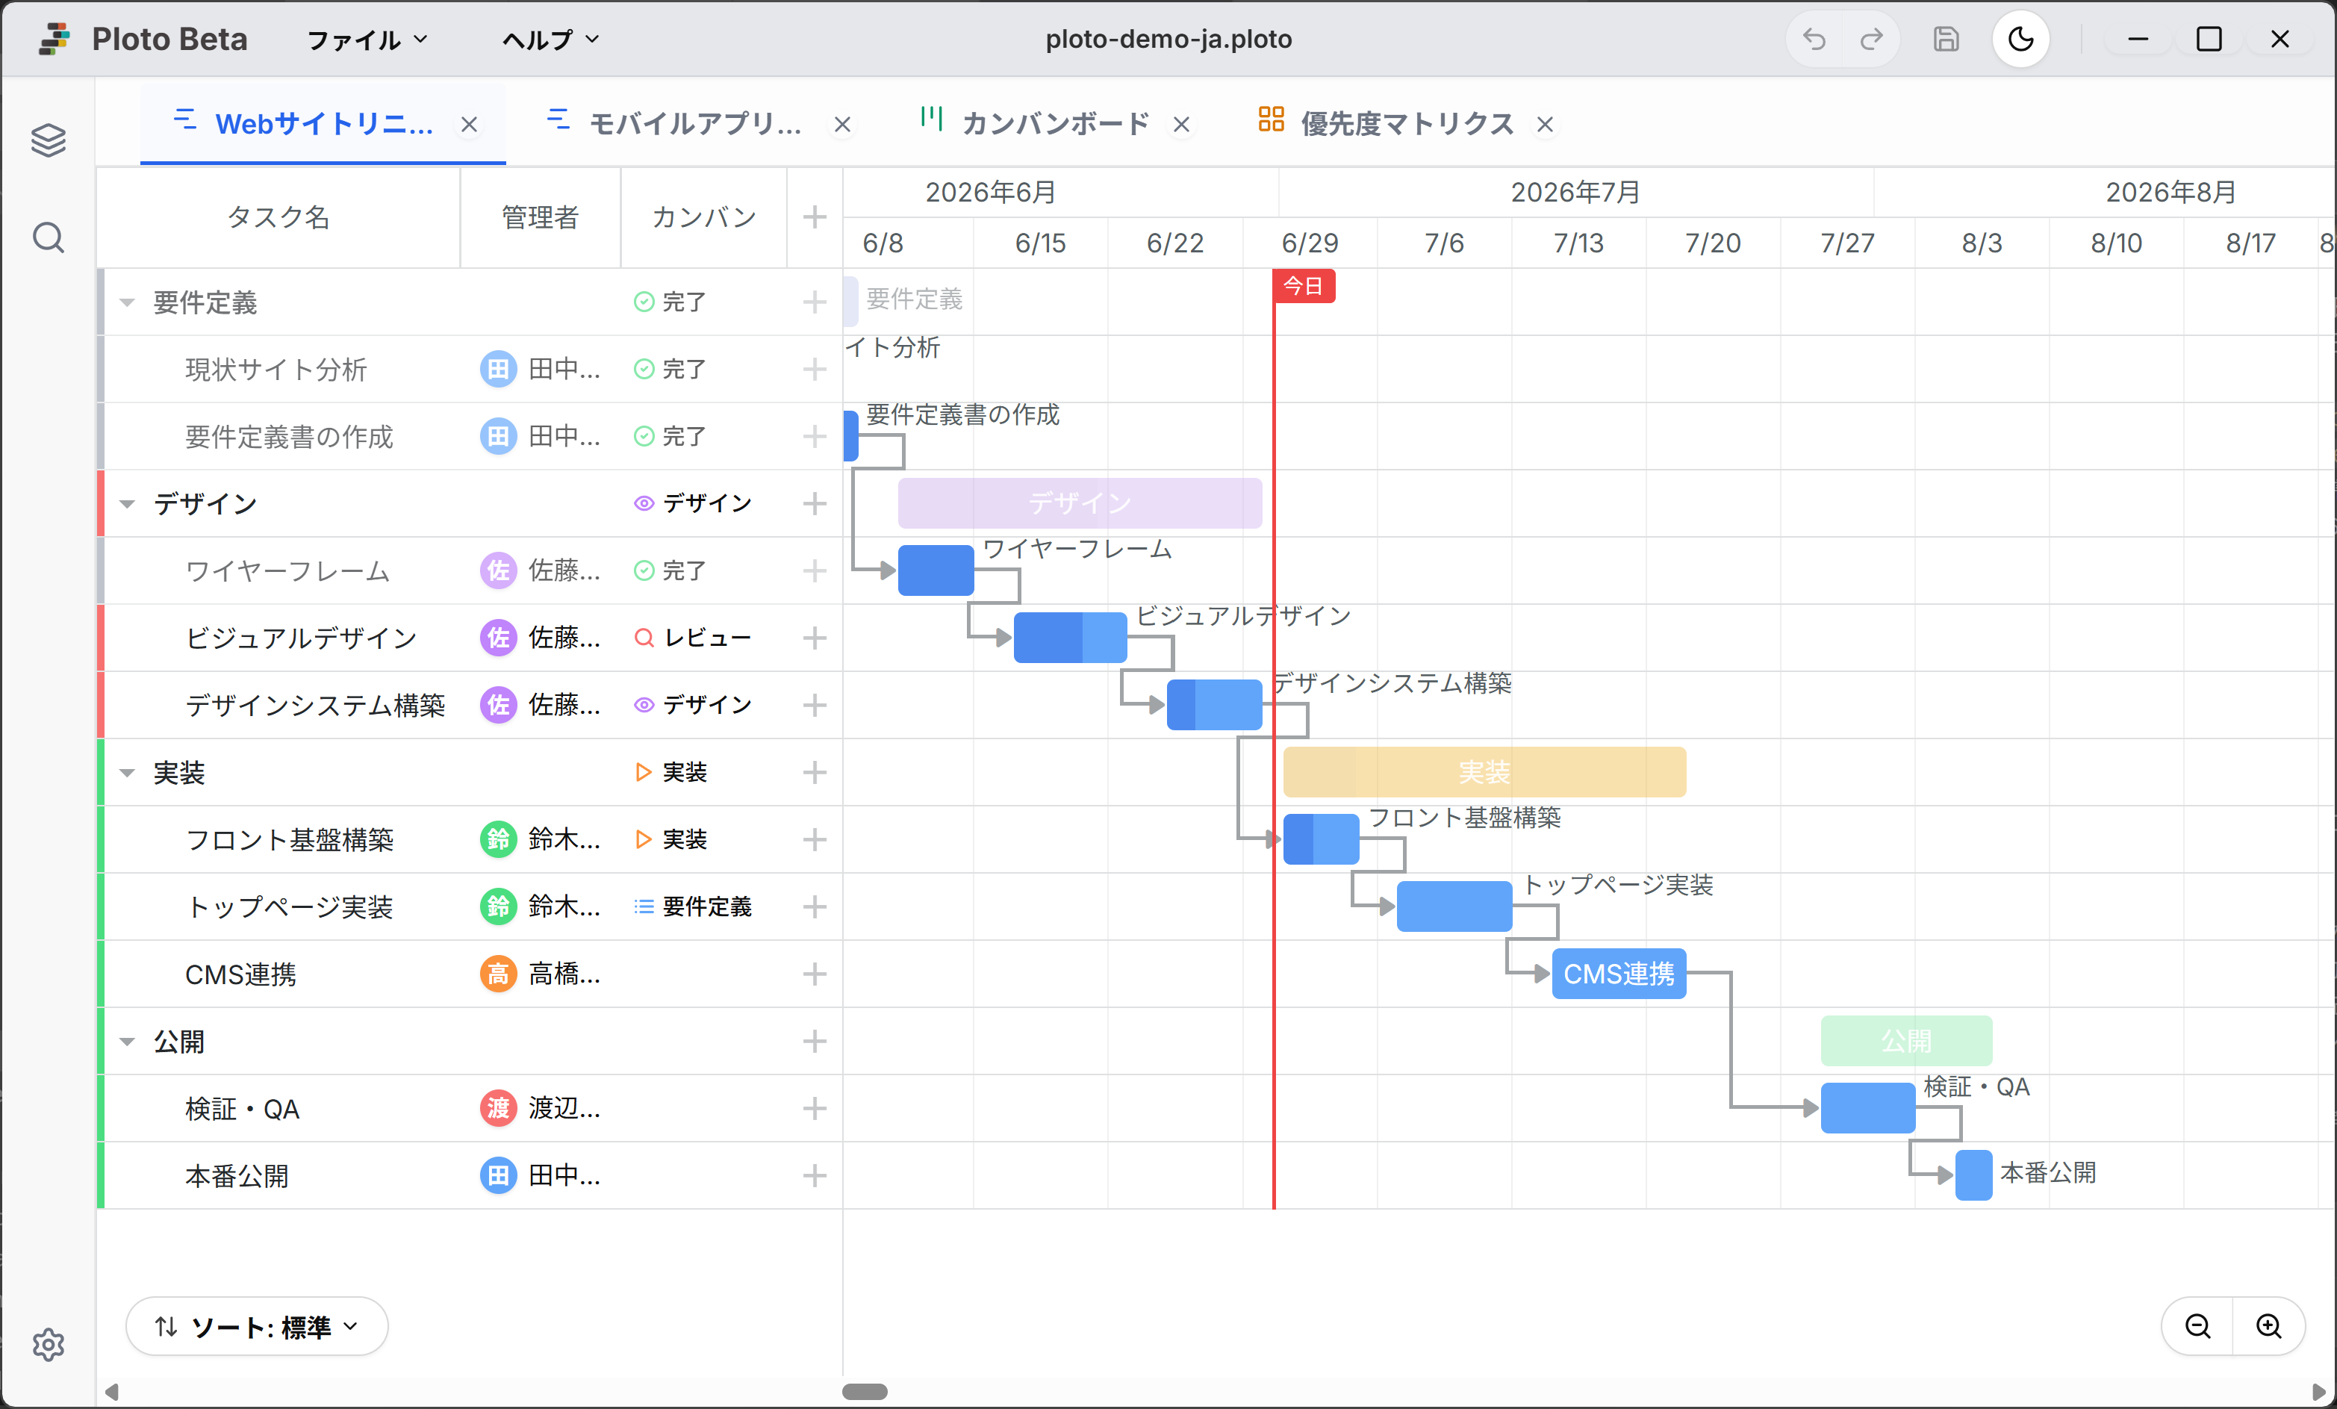Collapse the デザイン group
Screen dimensions: 2337x1409
point(127,504)
